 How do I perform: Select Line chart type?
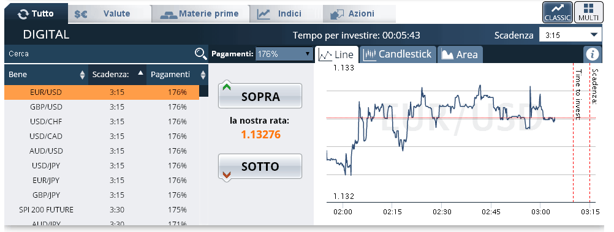[336, 54]
